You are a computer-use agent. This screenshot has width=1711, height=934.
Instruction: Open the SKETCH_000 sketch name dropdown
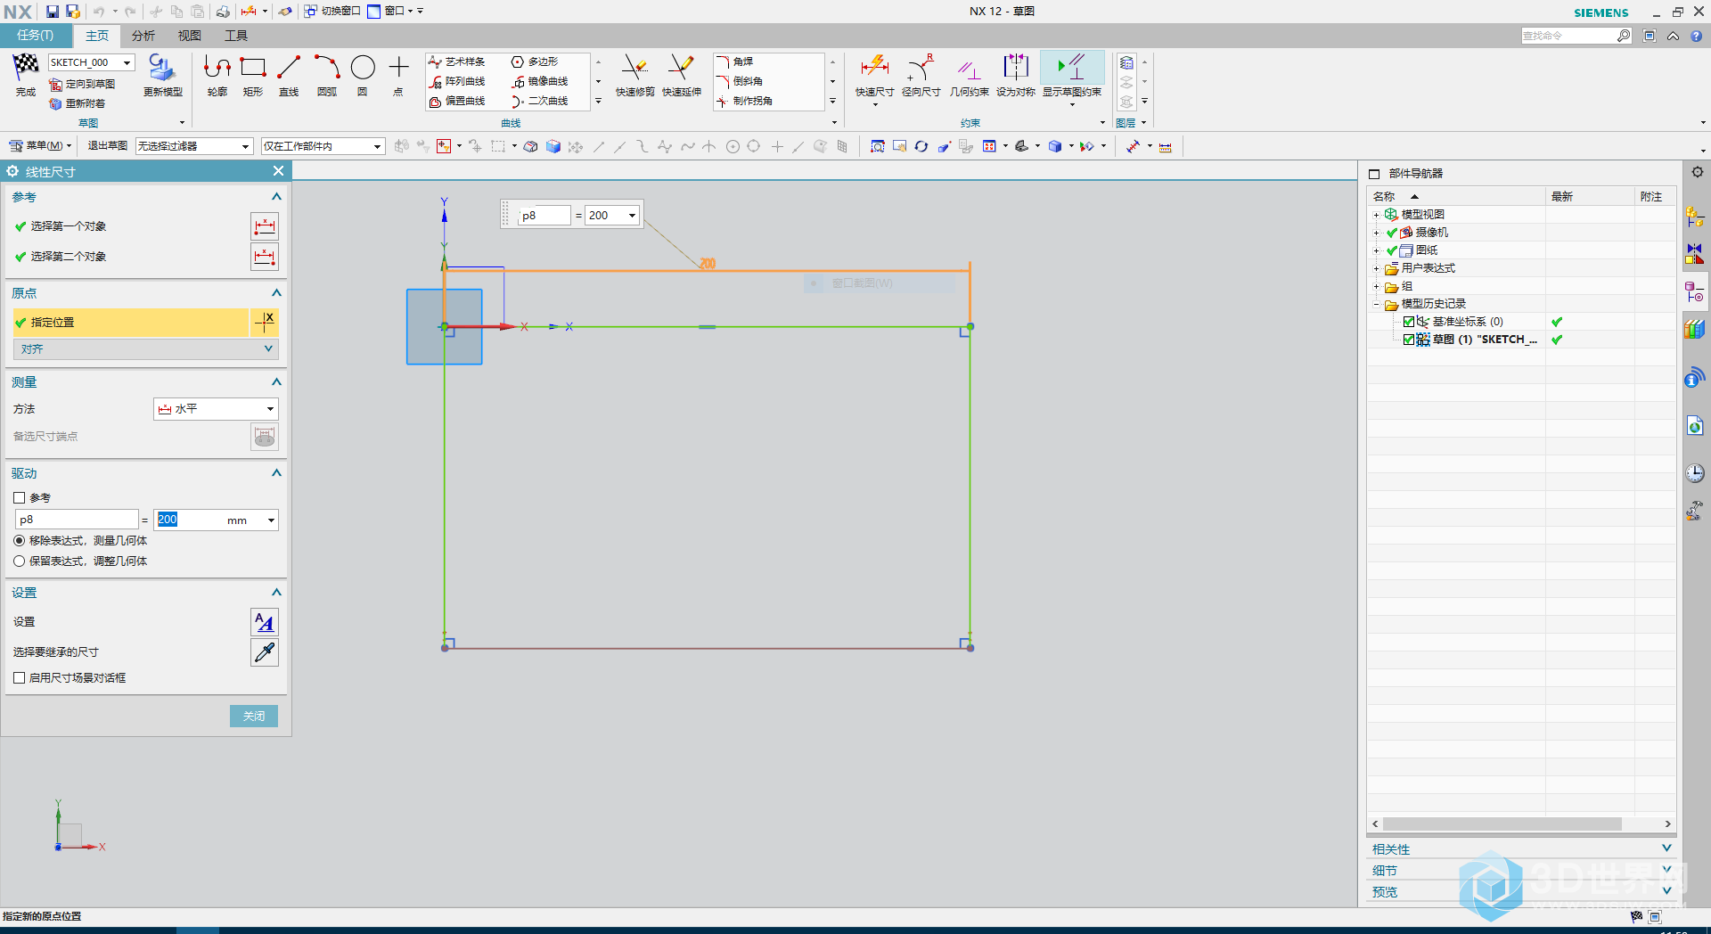point(127,62)
